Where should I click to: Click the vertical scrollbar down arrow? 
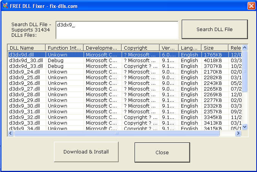click(245, 127)
